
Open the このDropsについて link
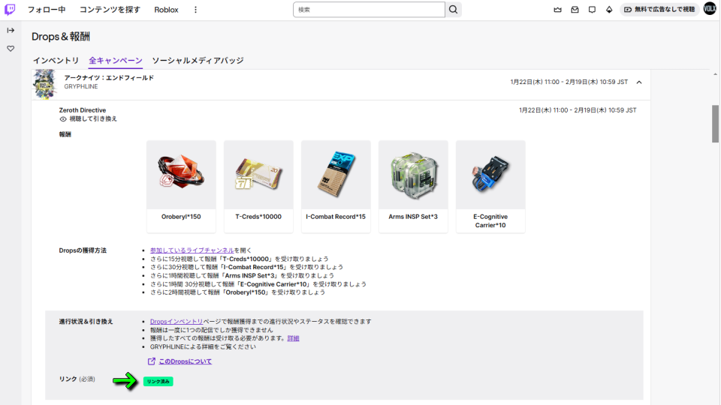pyautogui.click(x=185, y=361)
